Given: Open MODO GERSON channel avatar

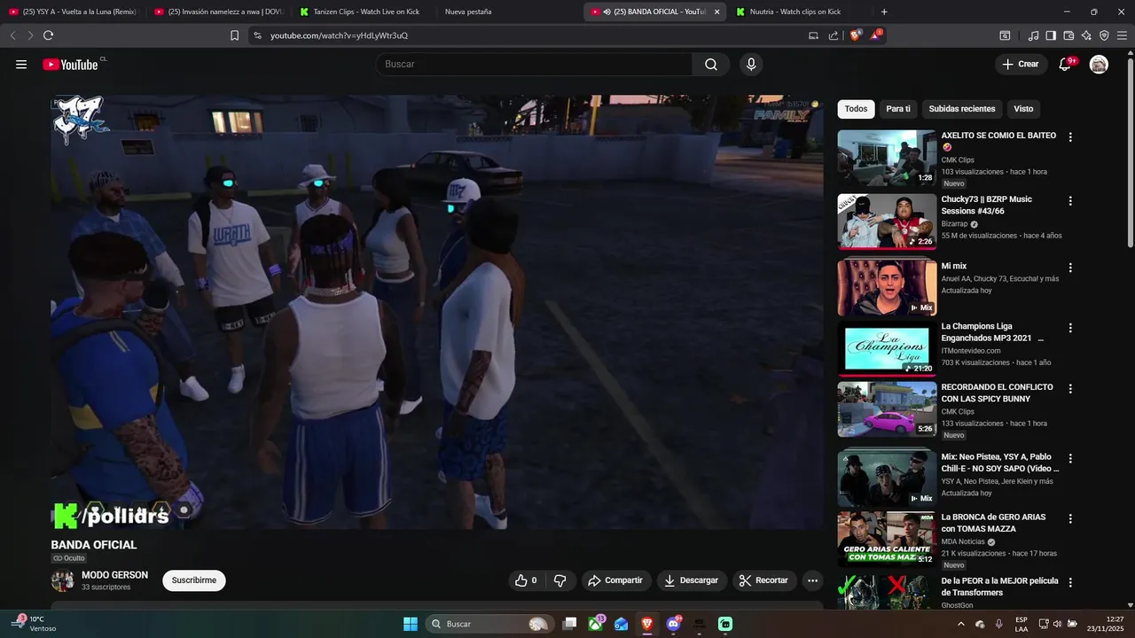Looking at the screenshot, I should pyautogui.click(x=62, y=580).
